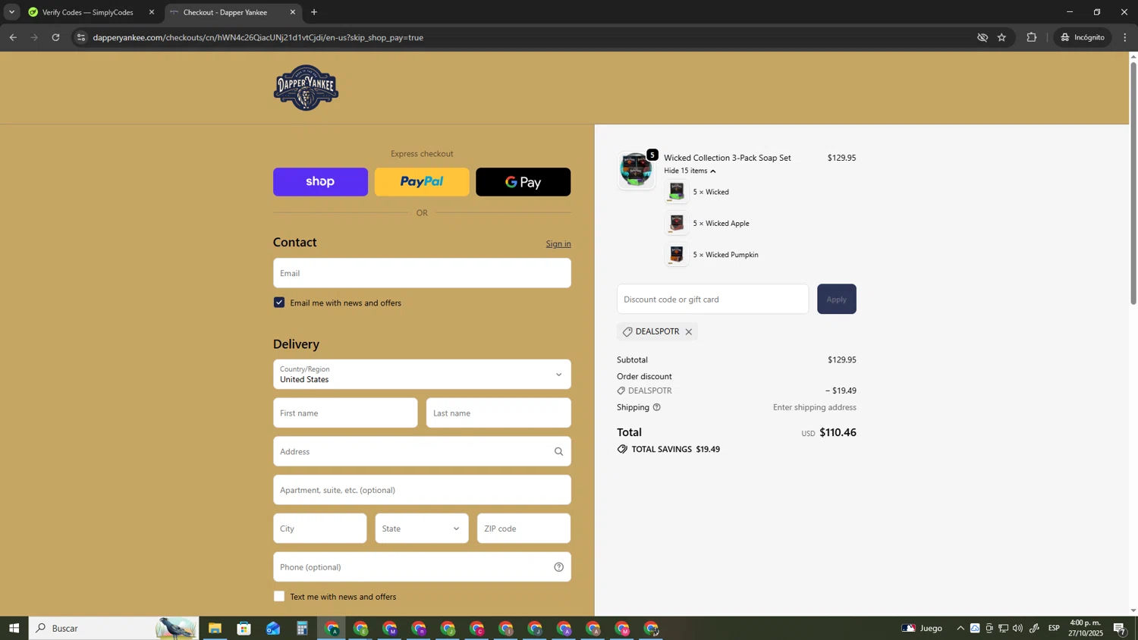The image size is (1138, 640).
Task: Uncheck Email me with news and offers
Action: click(279, 303)
